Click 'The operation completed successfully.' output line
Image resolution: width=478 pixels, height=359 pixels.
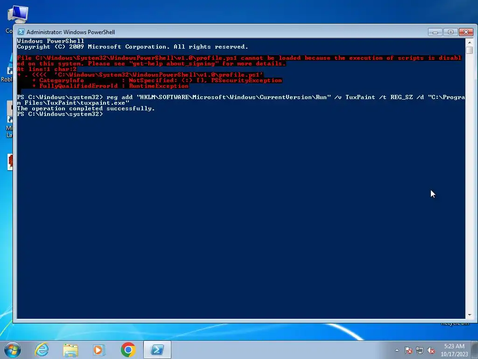pyautogui.click(x=86, y=108)
